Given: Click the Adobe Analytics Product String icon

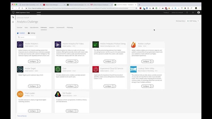Looking at the screenshot, I should (x=96, y=44).
